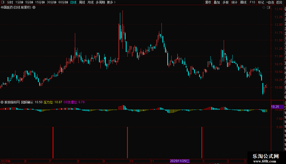
Task: Click the magenta GS支撑位: 8.79 label
Action: pos(74,102)
